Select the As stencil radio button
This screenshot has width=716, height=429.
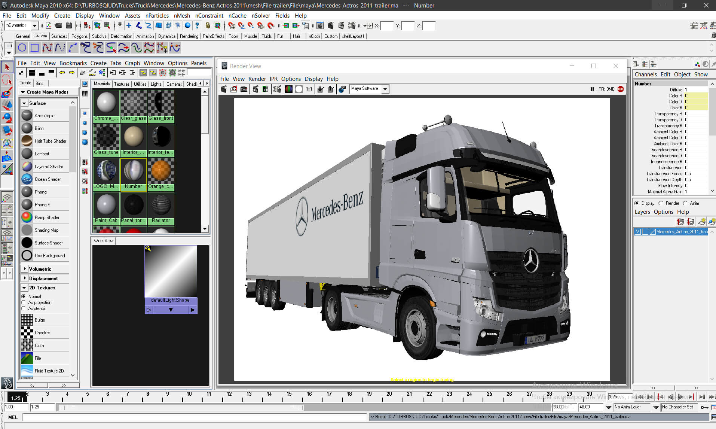[x=24, y=308]
